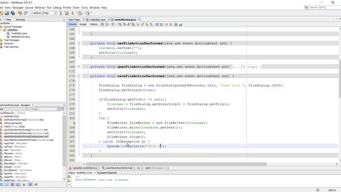Open the View menu
The image size is (341, 192).
pyautogui.click(x=7, y=7)
